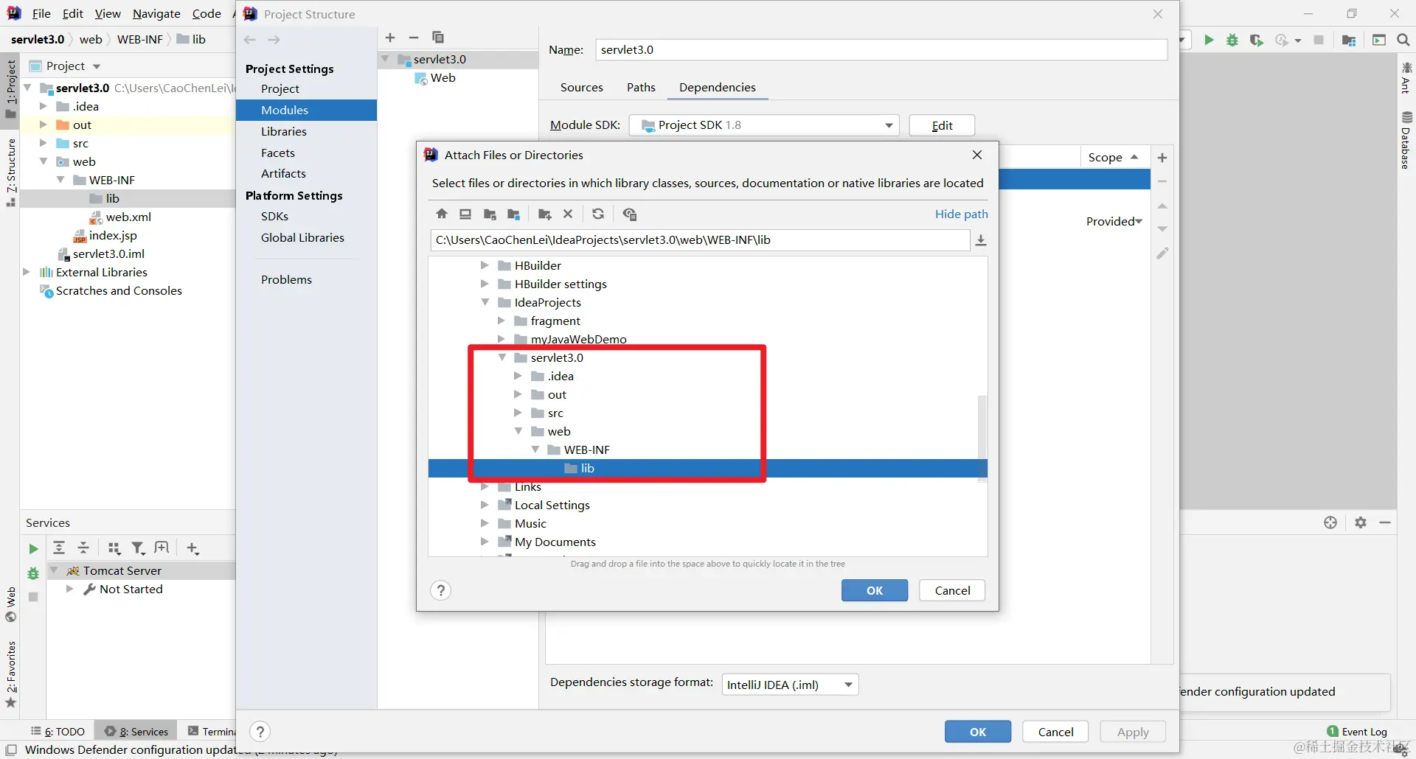Viewport: 1416px width, 759px height.
Task: Click the file path input field
Action: click(700, 240)
